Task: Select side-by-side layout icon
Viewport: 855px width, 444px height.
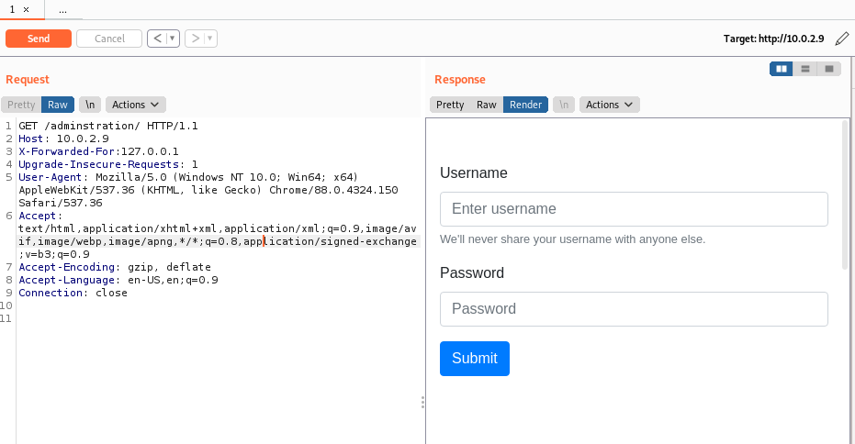Action: click(x=782, y=69)
